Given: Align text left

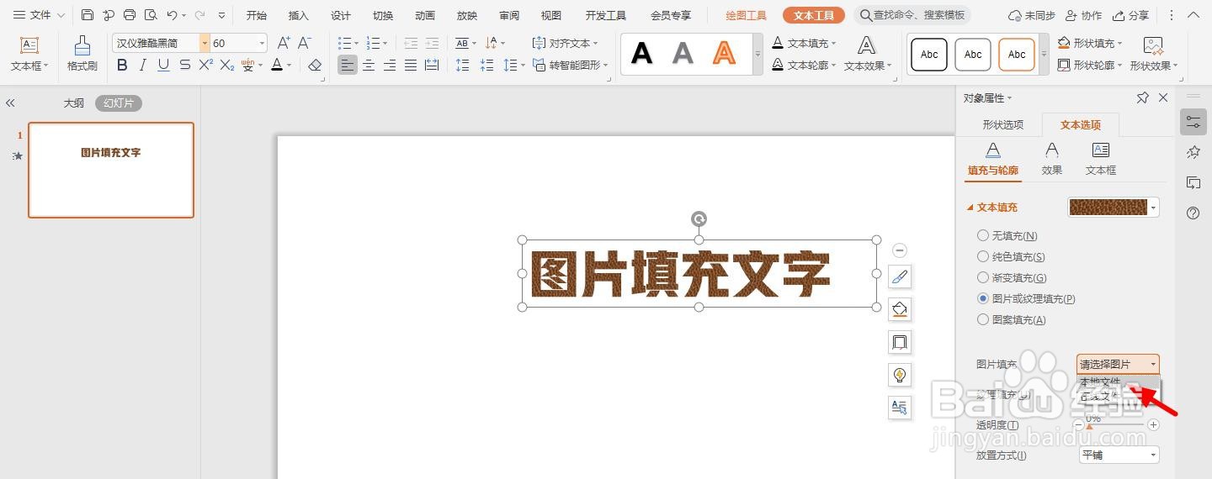Looking at the screenshot, I should (348, 65).
